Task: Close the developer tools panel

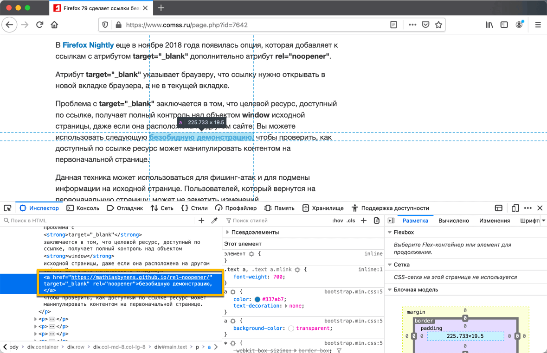Action: coord(540,208)
